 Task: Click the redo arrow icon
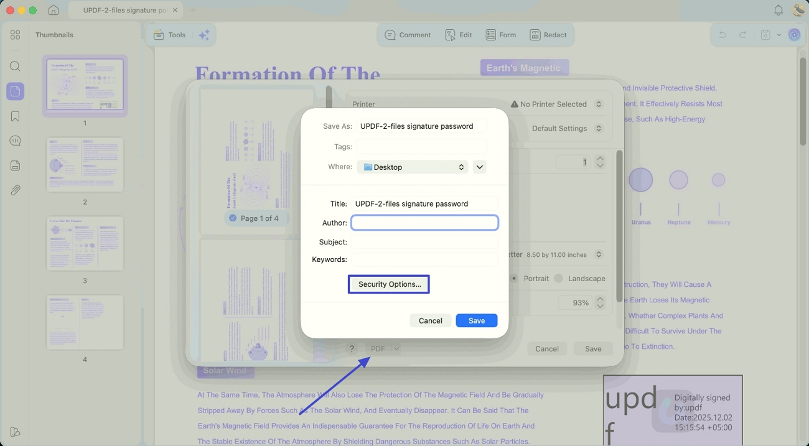[x=742, y=35]
